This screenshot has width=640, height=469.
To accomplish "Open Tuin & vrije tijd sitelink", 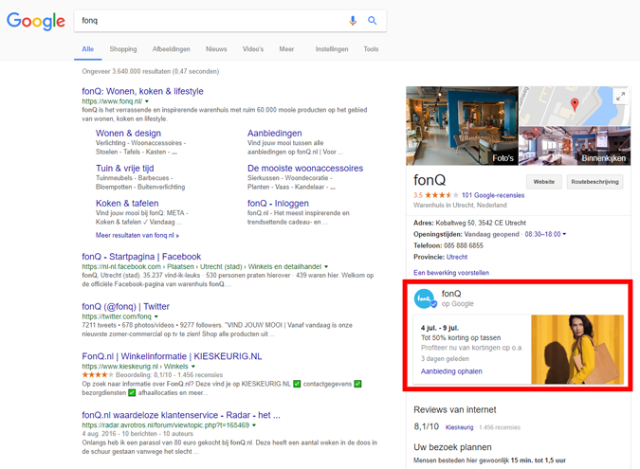I will click(125, 169).
